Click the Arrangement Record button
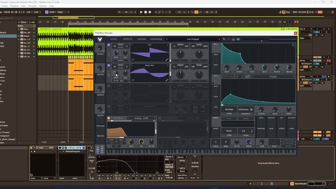This screenshot has height=189, width=336. click(x=150, y=12)
